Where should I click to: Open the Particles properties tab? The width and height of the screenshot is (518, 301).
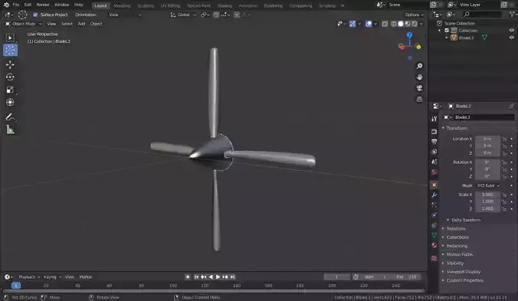coord(434,205)
